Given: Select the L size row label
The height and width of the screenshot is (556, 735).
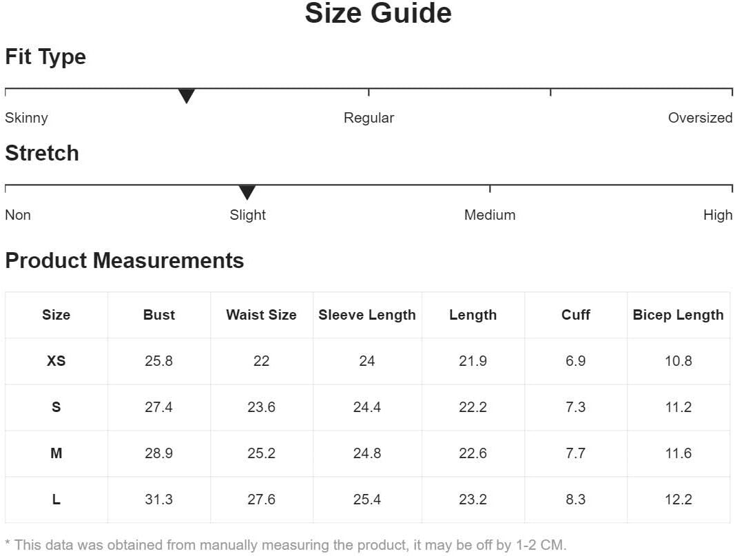Looking at the screenshot, I should point(56,500).
